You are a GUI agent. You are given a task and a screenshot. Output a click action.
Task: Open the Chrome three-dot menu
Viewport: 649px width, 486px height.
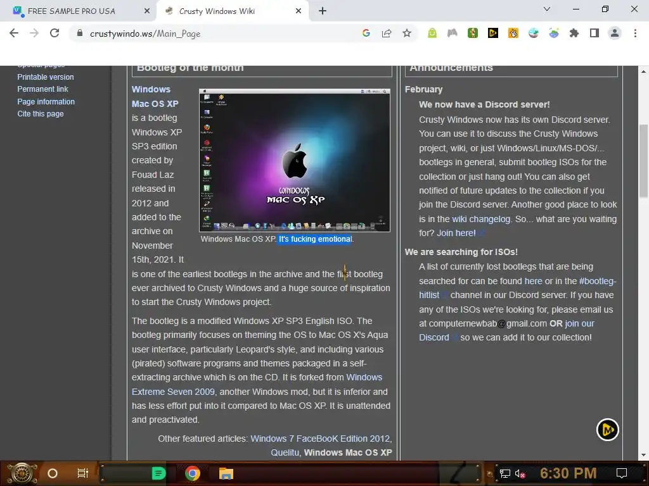635,33
